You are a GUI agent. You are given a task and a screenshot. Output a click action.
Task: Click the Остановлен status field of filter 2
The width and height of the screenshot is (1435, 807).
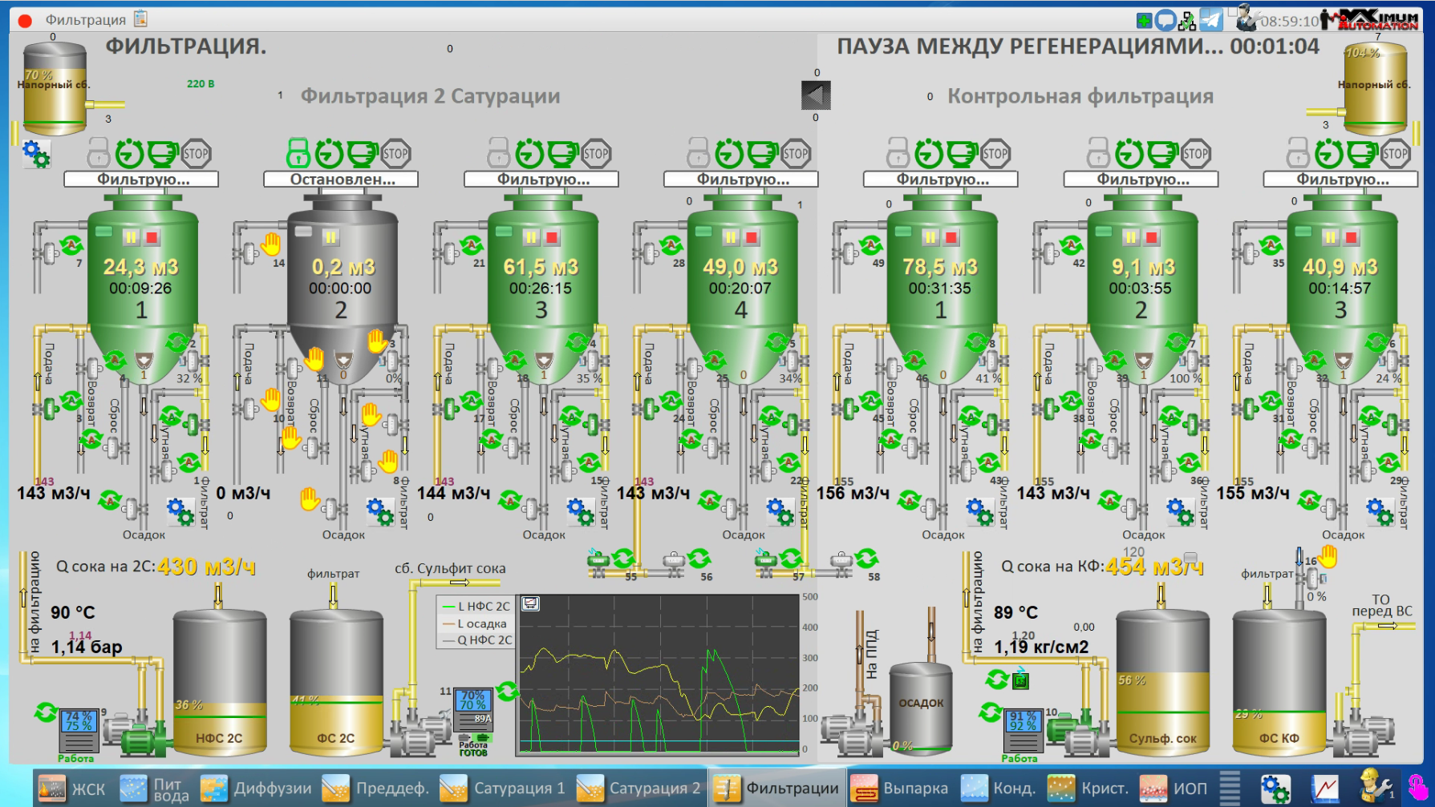[x=341, y=180]
